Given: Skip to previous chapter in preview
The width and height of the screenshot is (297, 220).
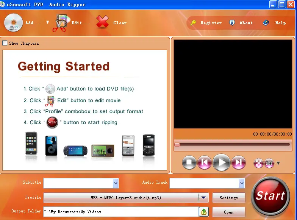Looking at the screenshot, I should coord(205,162).
